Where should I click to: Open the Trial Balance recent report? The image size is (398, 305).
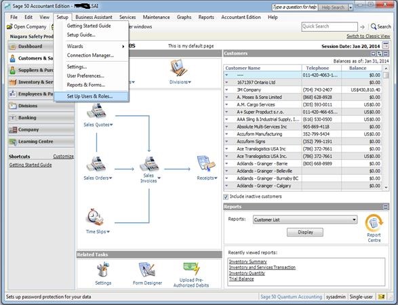click(x=241, y=279)
